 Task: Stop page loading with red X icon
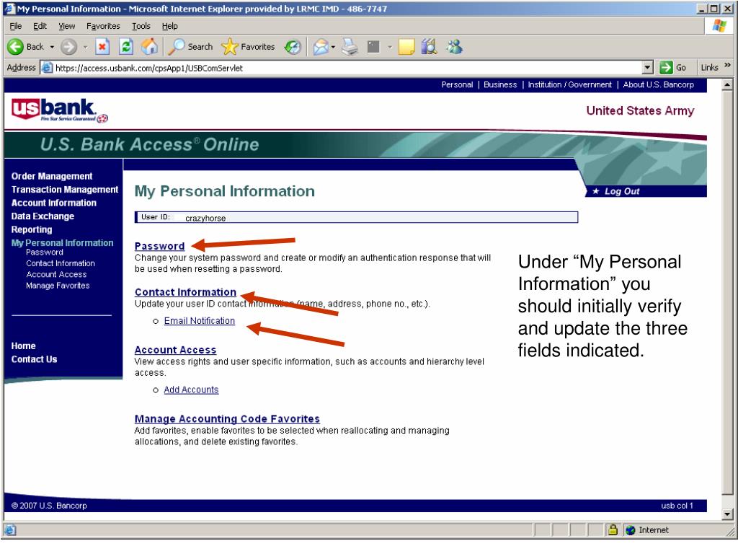coord(102,47)
